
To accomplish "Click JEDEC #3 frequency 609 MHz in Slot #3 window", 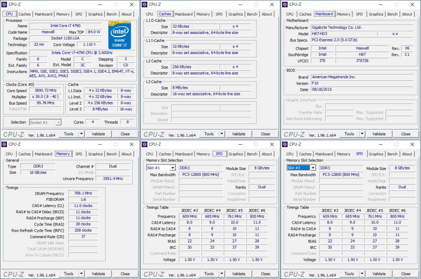I will click(x=330, y=216).
